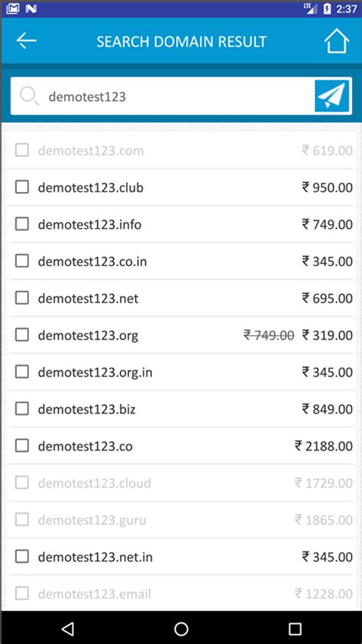Screen dimensions: 362x644
Task: Go to home via house icon
Action: pos(337,41)
